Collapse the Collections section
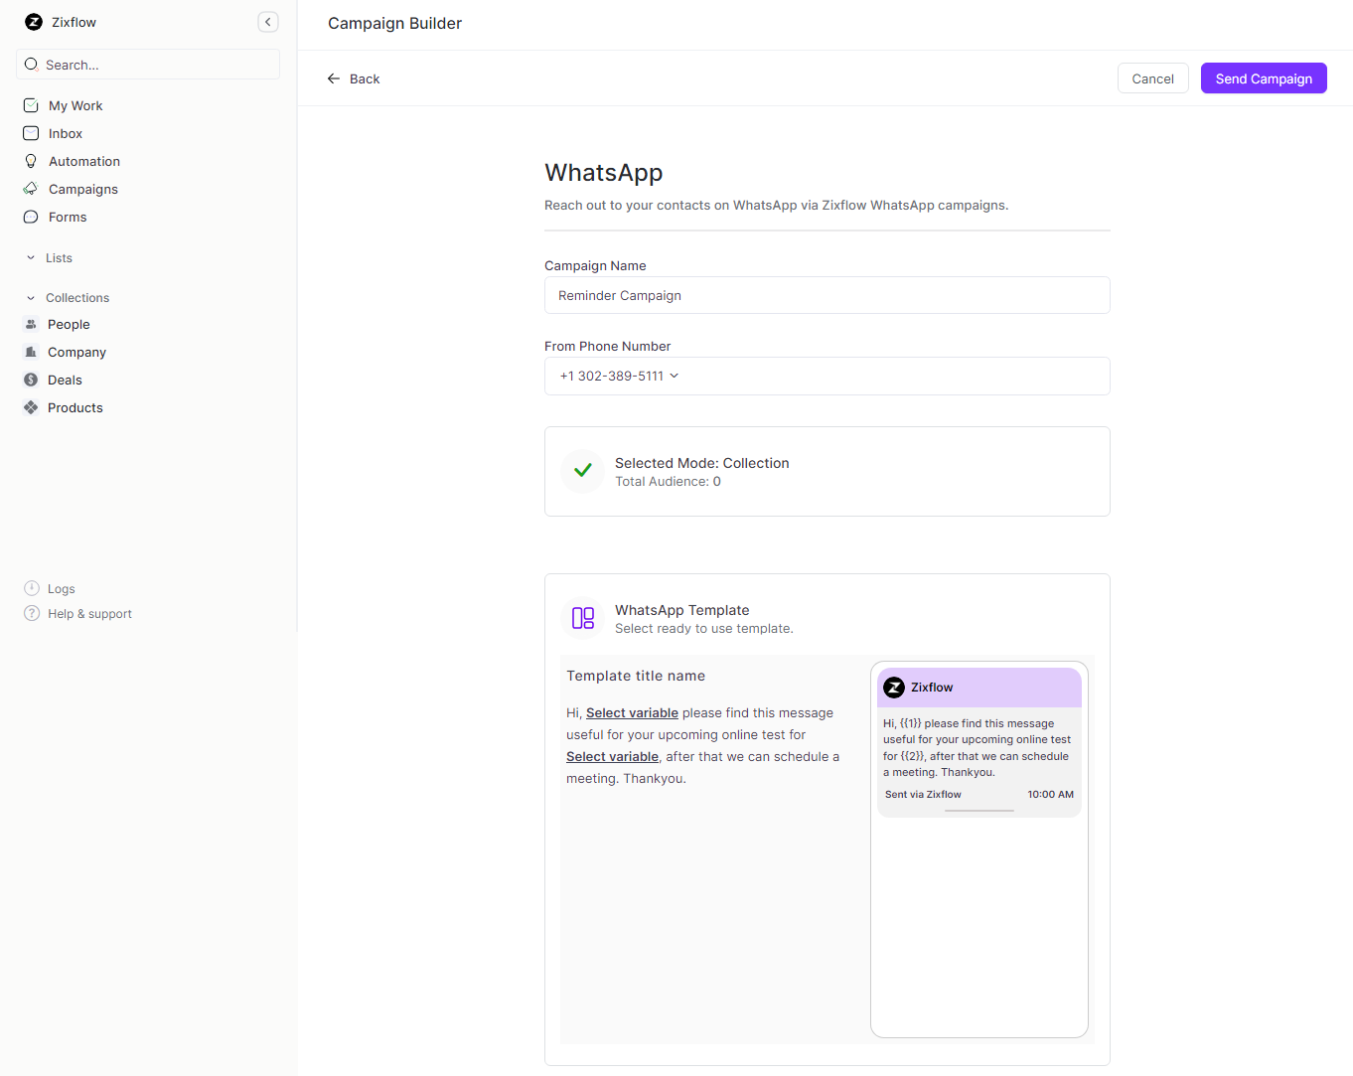1353x1076 pixels. (31, 297)
